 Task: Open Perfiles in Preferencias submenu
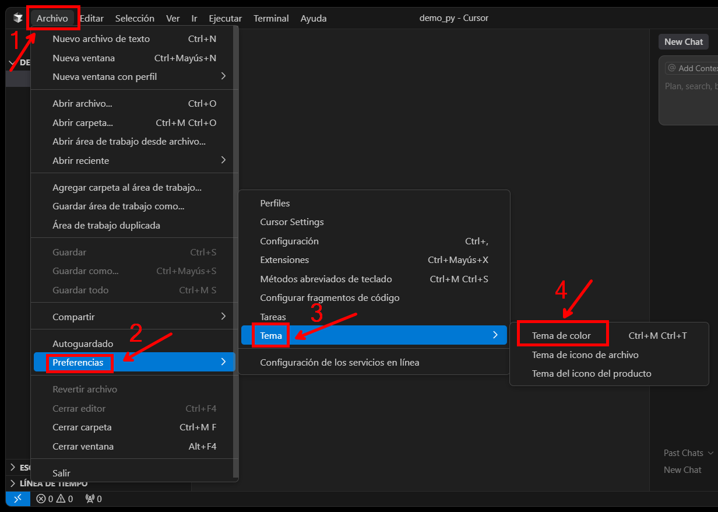pyautogui.click(x=374, y=204)
